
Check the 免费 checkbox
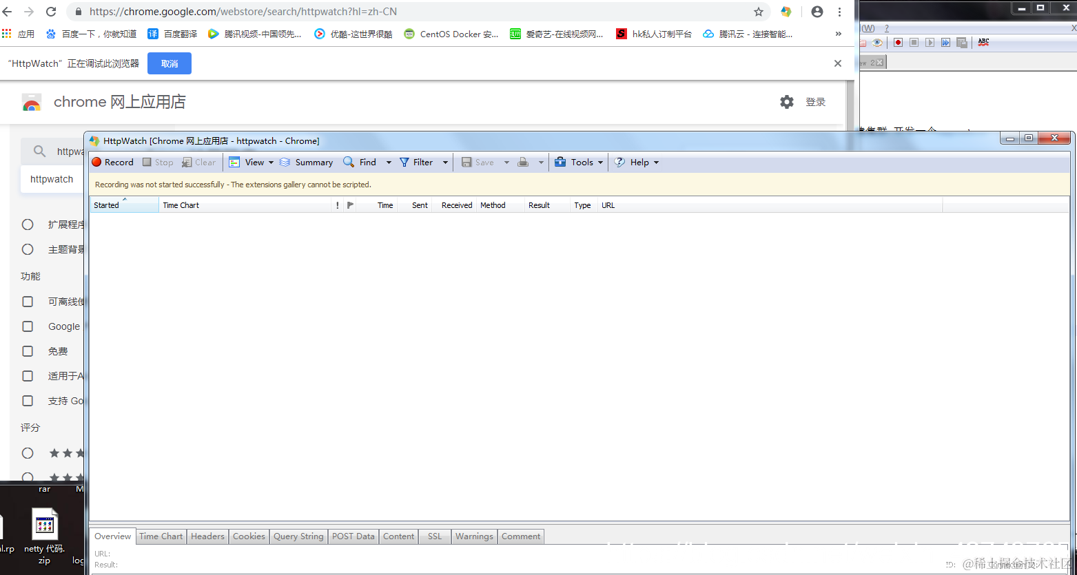28,351
